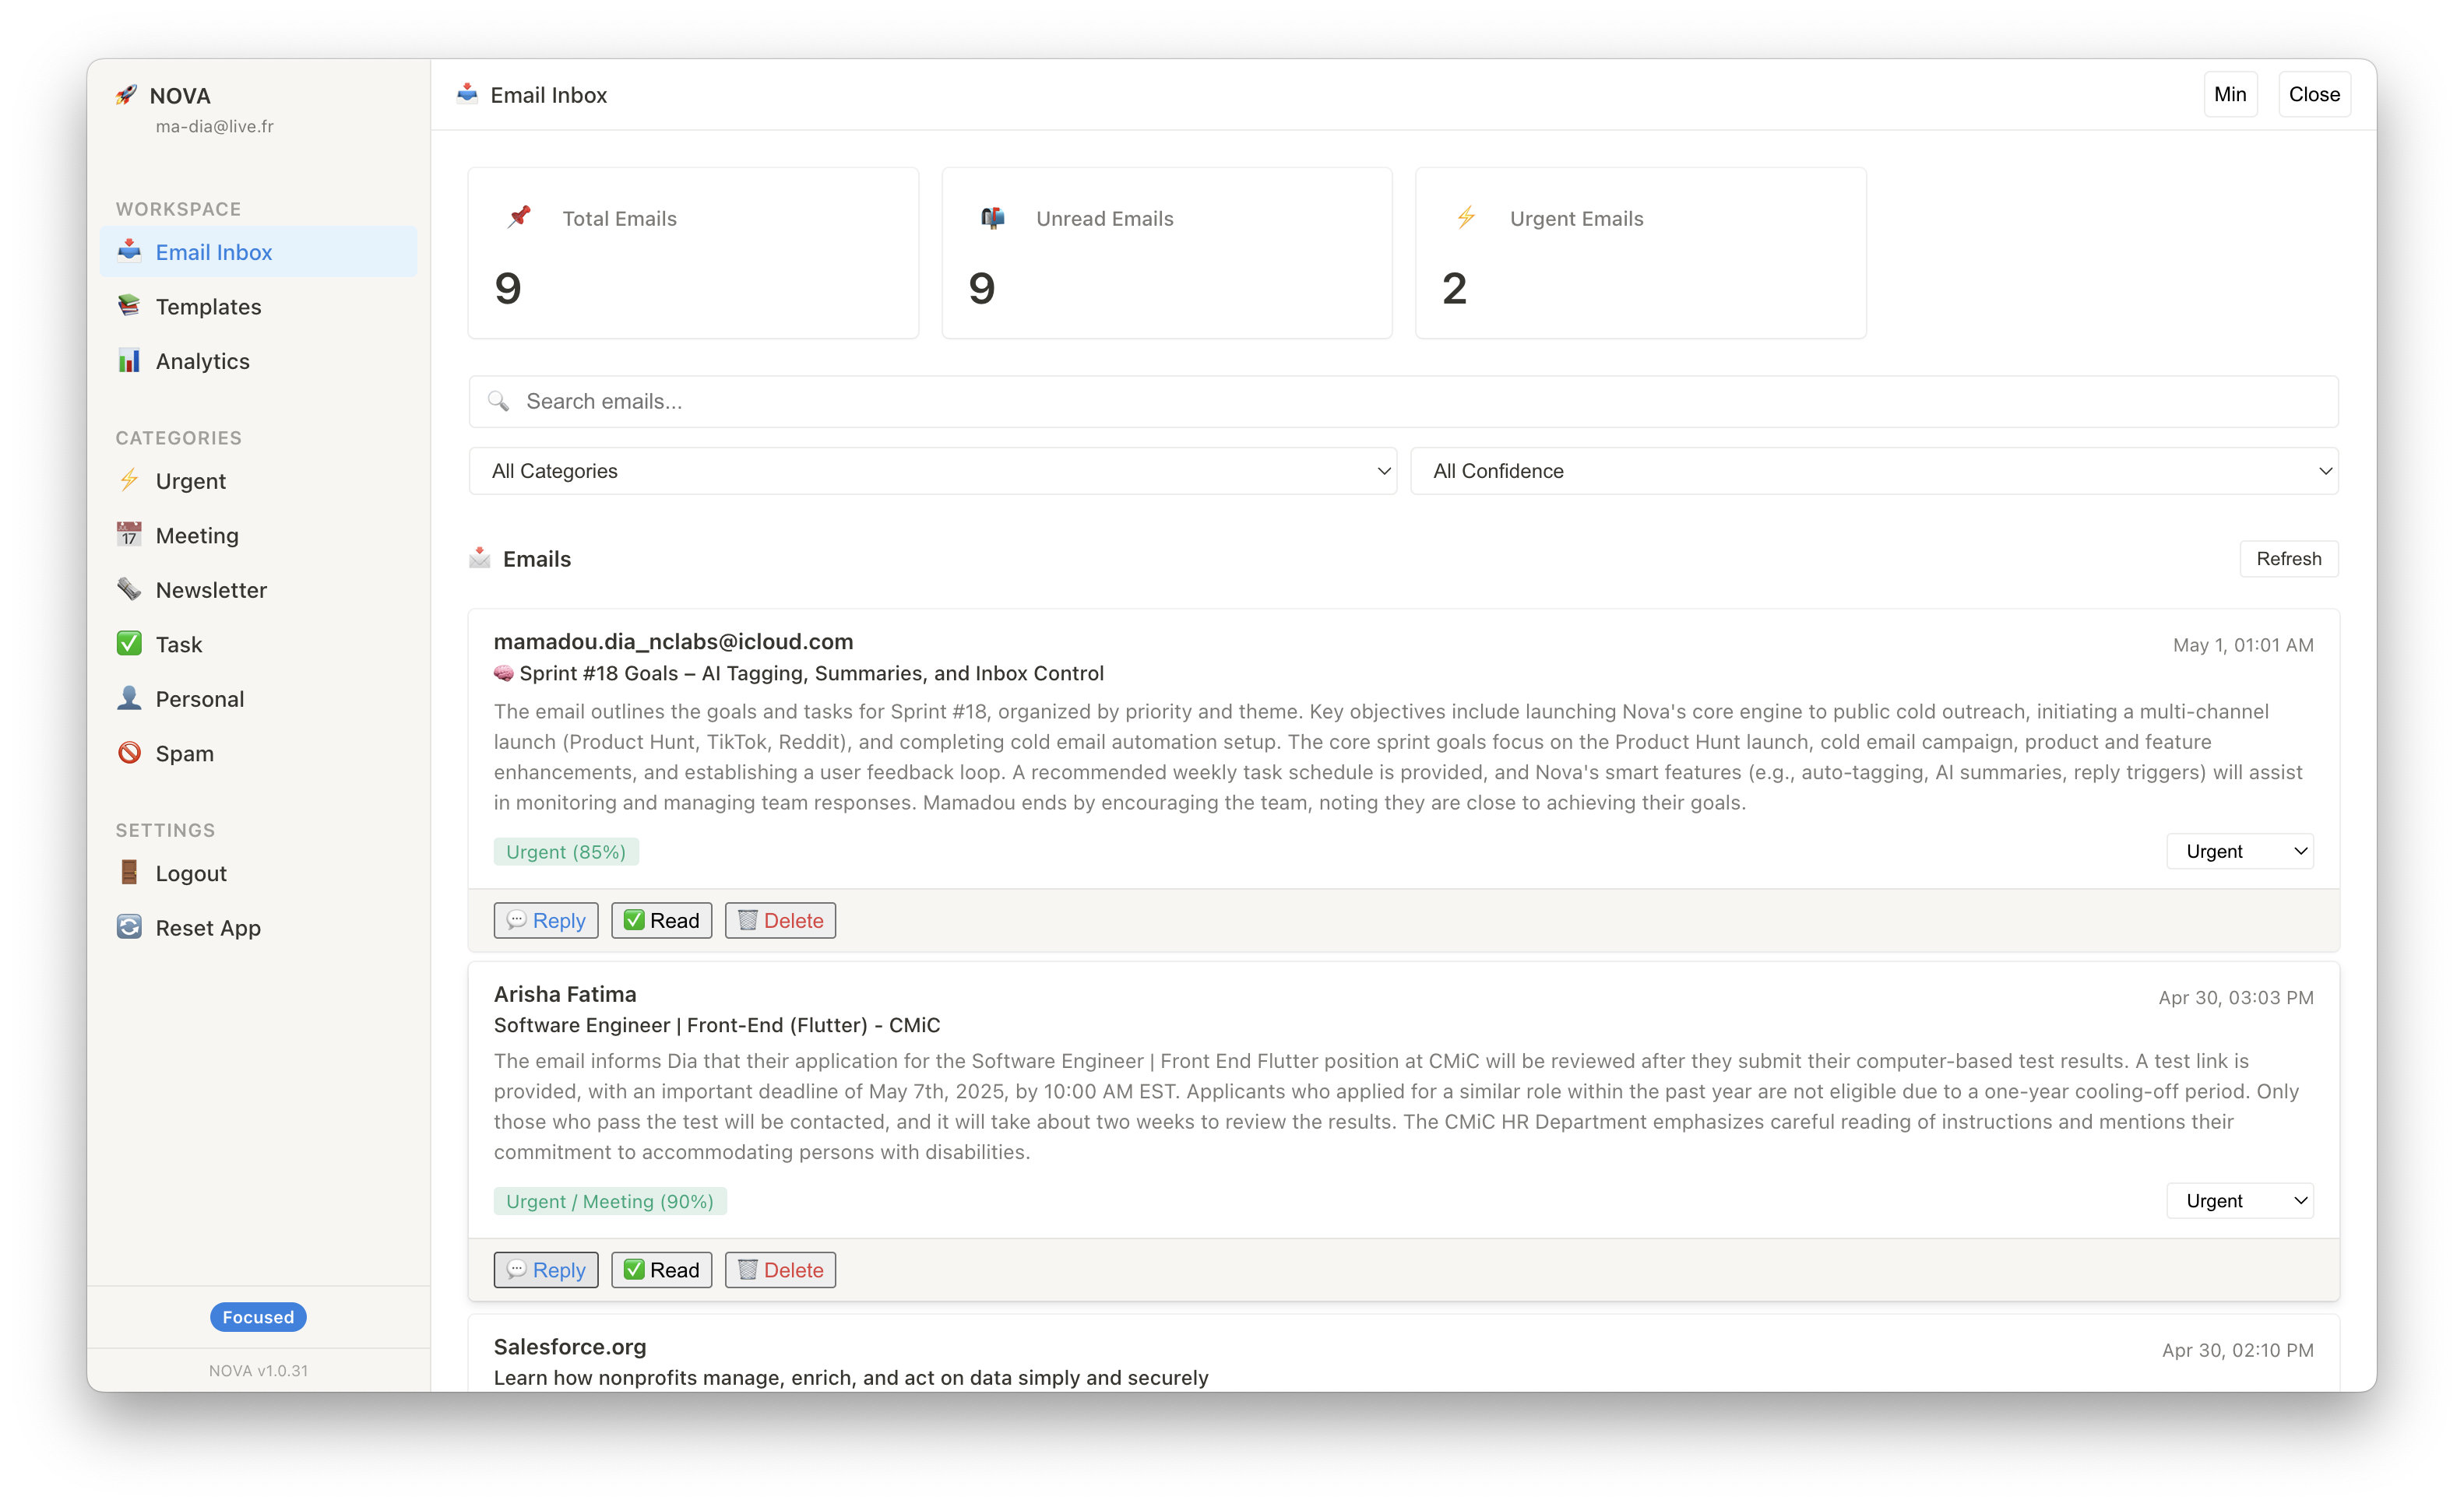Click the Meeting calendar icon in sidebar
This screenshot has width=2464, height=1507.
[129, 535]
